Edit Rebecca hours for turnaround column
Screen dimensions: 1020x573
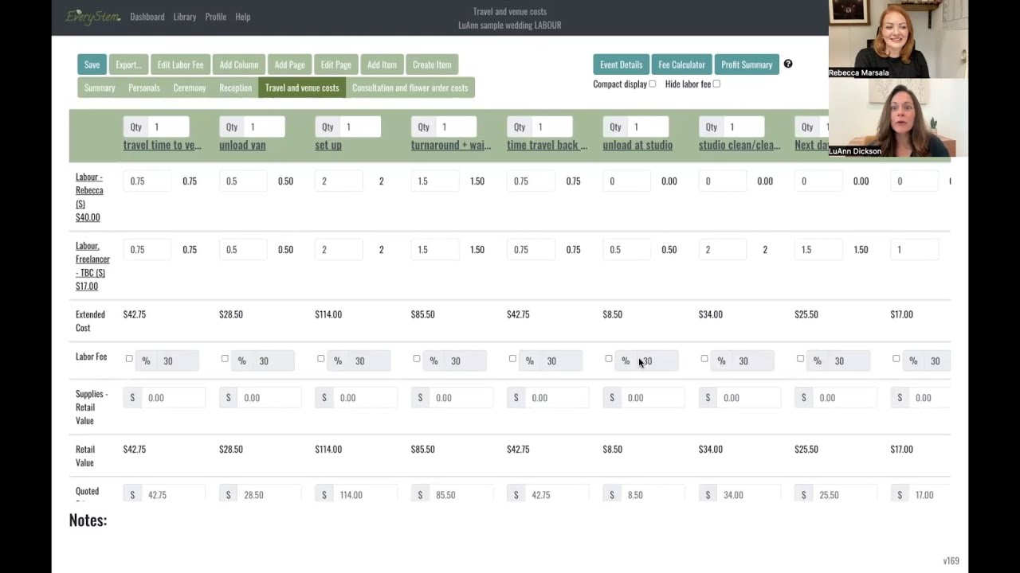point(435,181)
